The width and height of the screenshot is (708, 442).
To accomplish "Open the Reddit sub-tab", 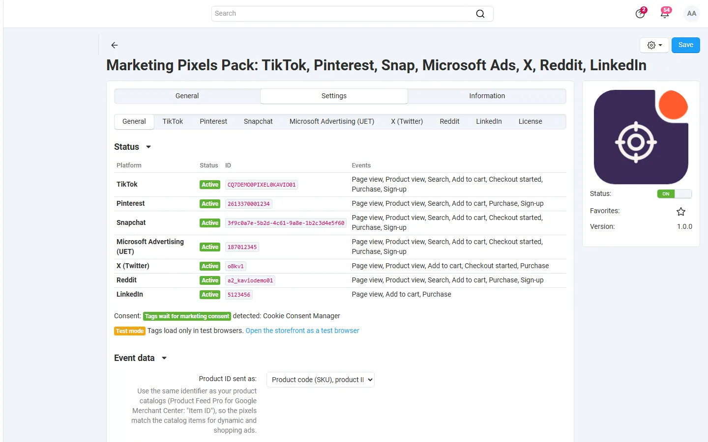I will point(449,122).
